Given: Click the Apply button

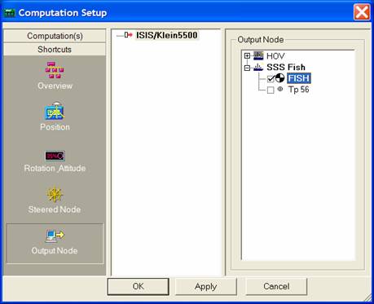Looking at the screenshot, I should tap(206, 286).
